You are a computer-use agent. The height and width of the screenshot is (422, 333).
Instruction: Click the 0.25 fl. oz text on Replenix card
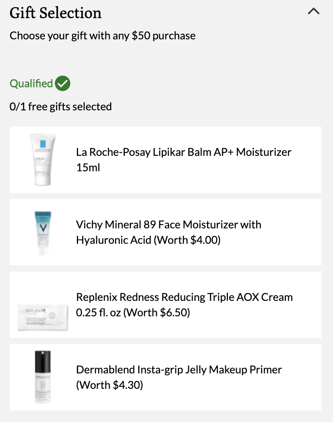click(x=99, y=312)
